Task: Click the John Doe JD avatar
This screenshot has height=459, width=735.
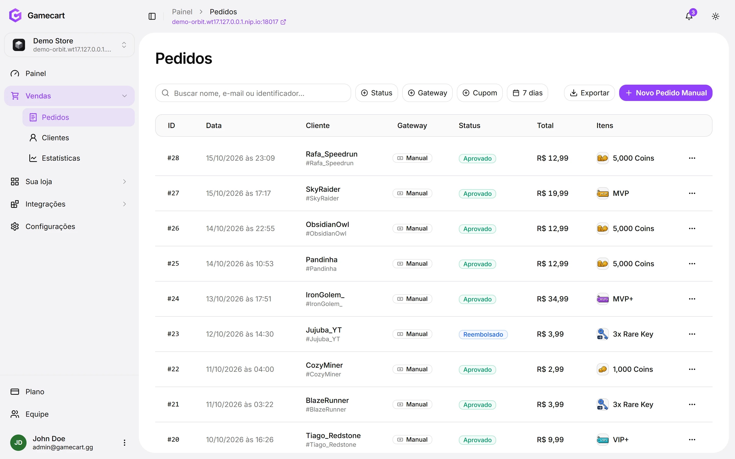Action: (18, 443)
